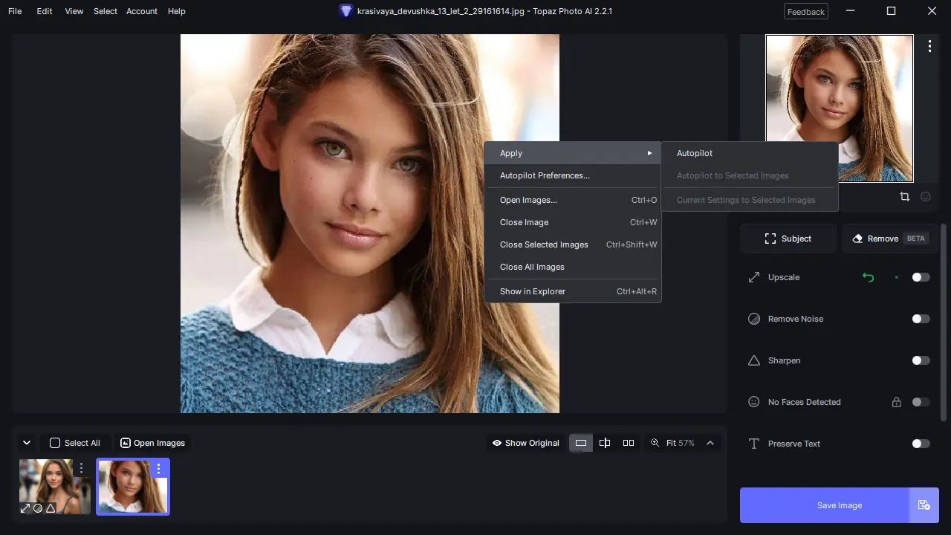Expand the zoom level options chevron
The image size is (951, 535).
coord(710,443)
